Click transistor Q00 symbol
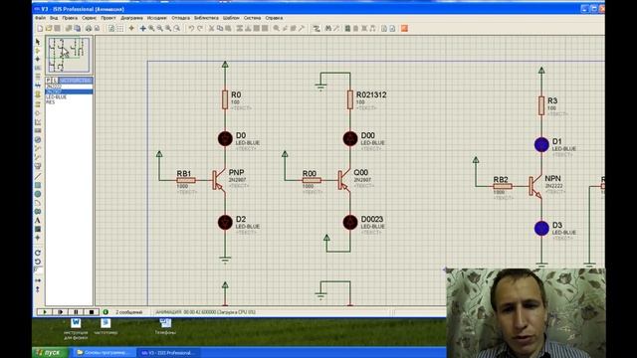This screenshot has width=637, height=358. point(343,180)
